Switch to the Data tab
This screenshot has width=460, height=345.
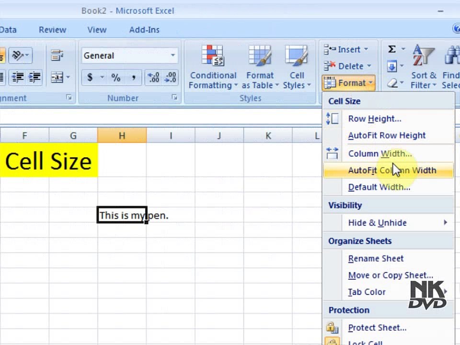(8, 30)
